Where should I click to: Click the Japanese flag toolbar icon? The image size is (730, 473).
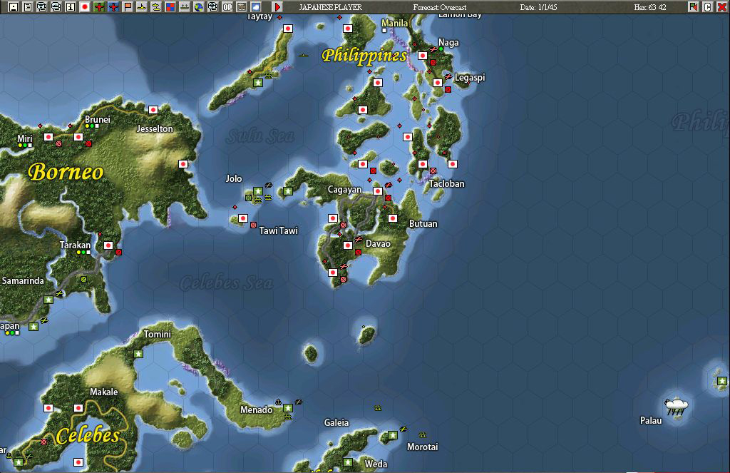coord(85,7)
